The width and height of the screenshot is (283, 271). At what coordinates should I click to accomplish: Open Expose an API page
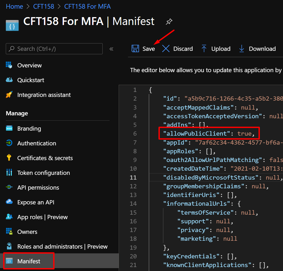tap(36, 202)
